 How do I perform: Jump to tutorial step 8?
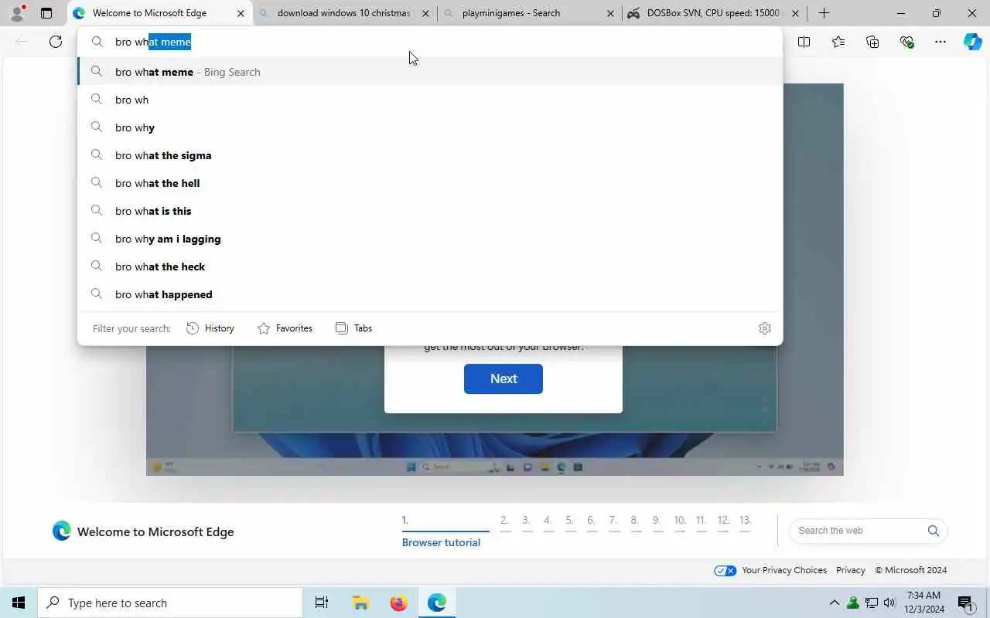coord(634,523)
